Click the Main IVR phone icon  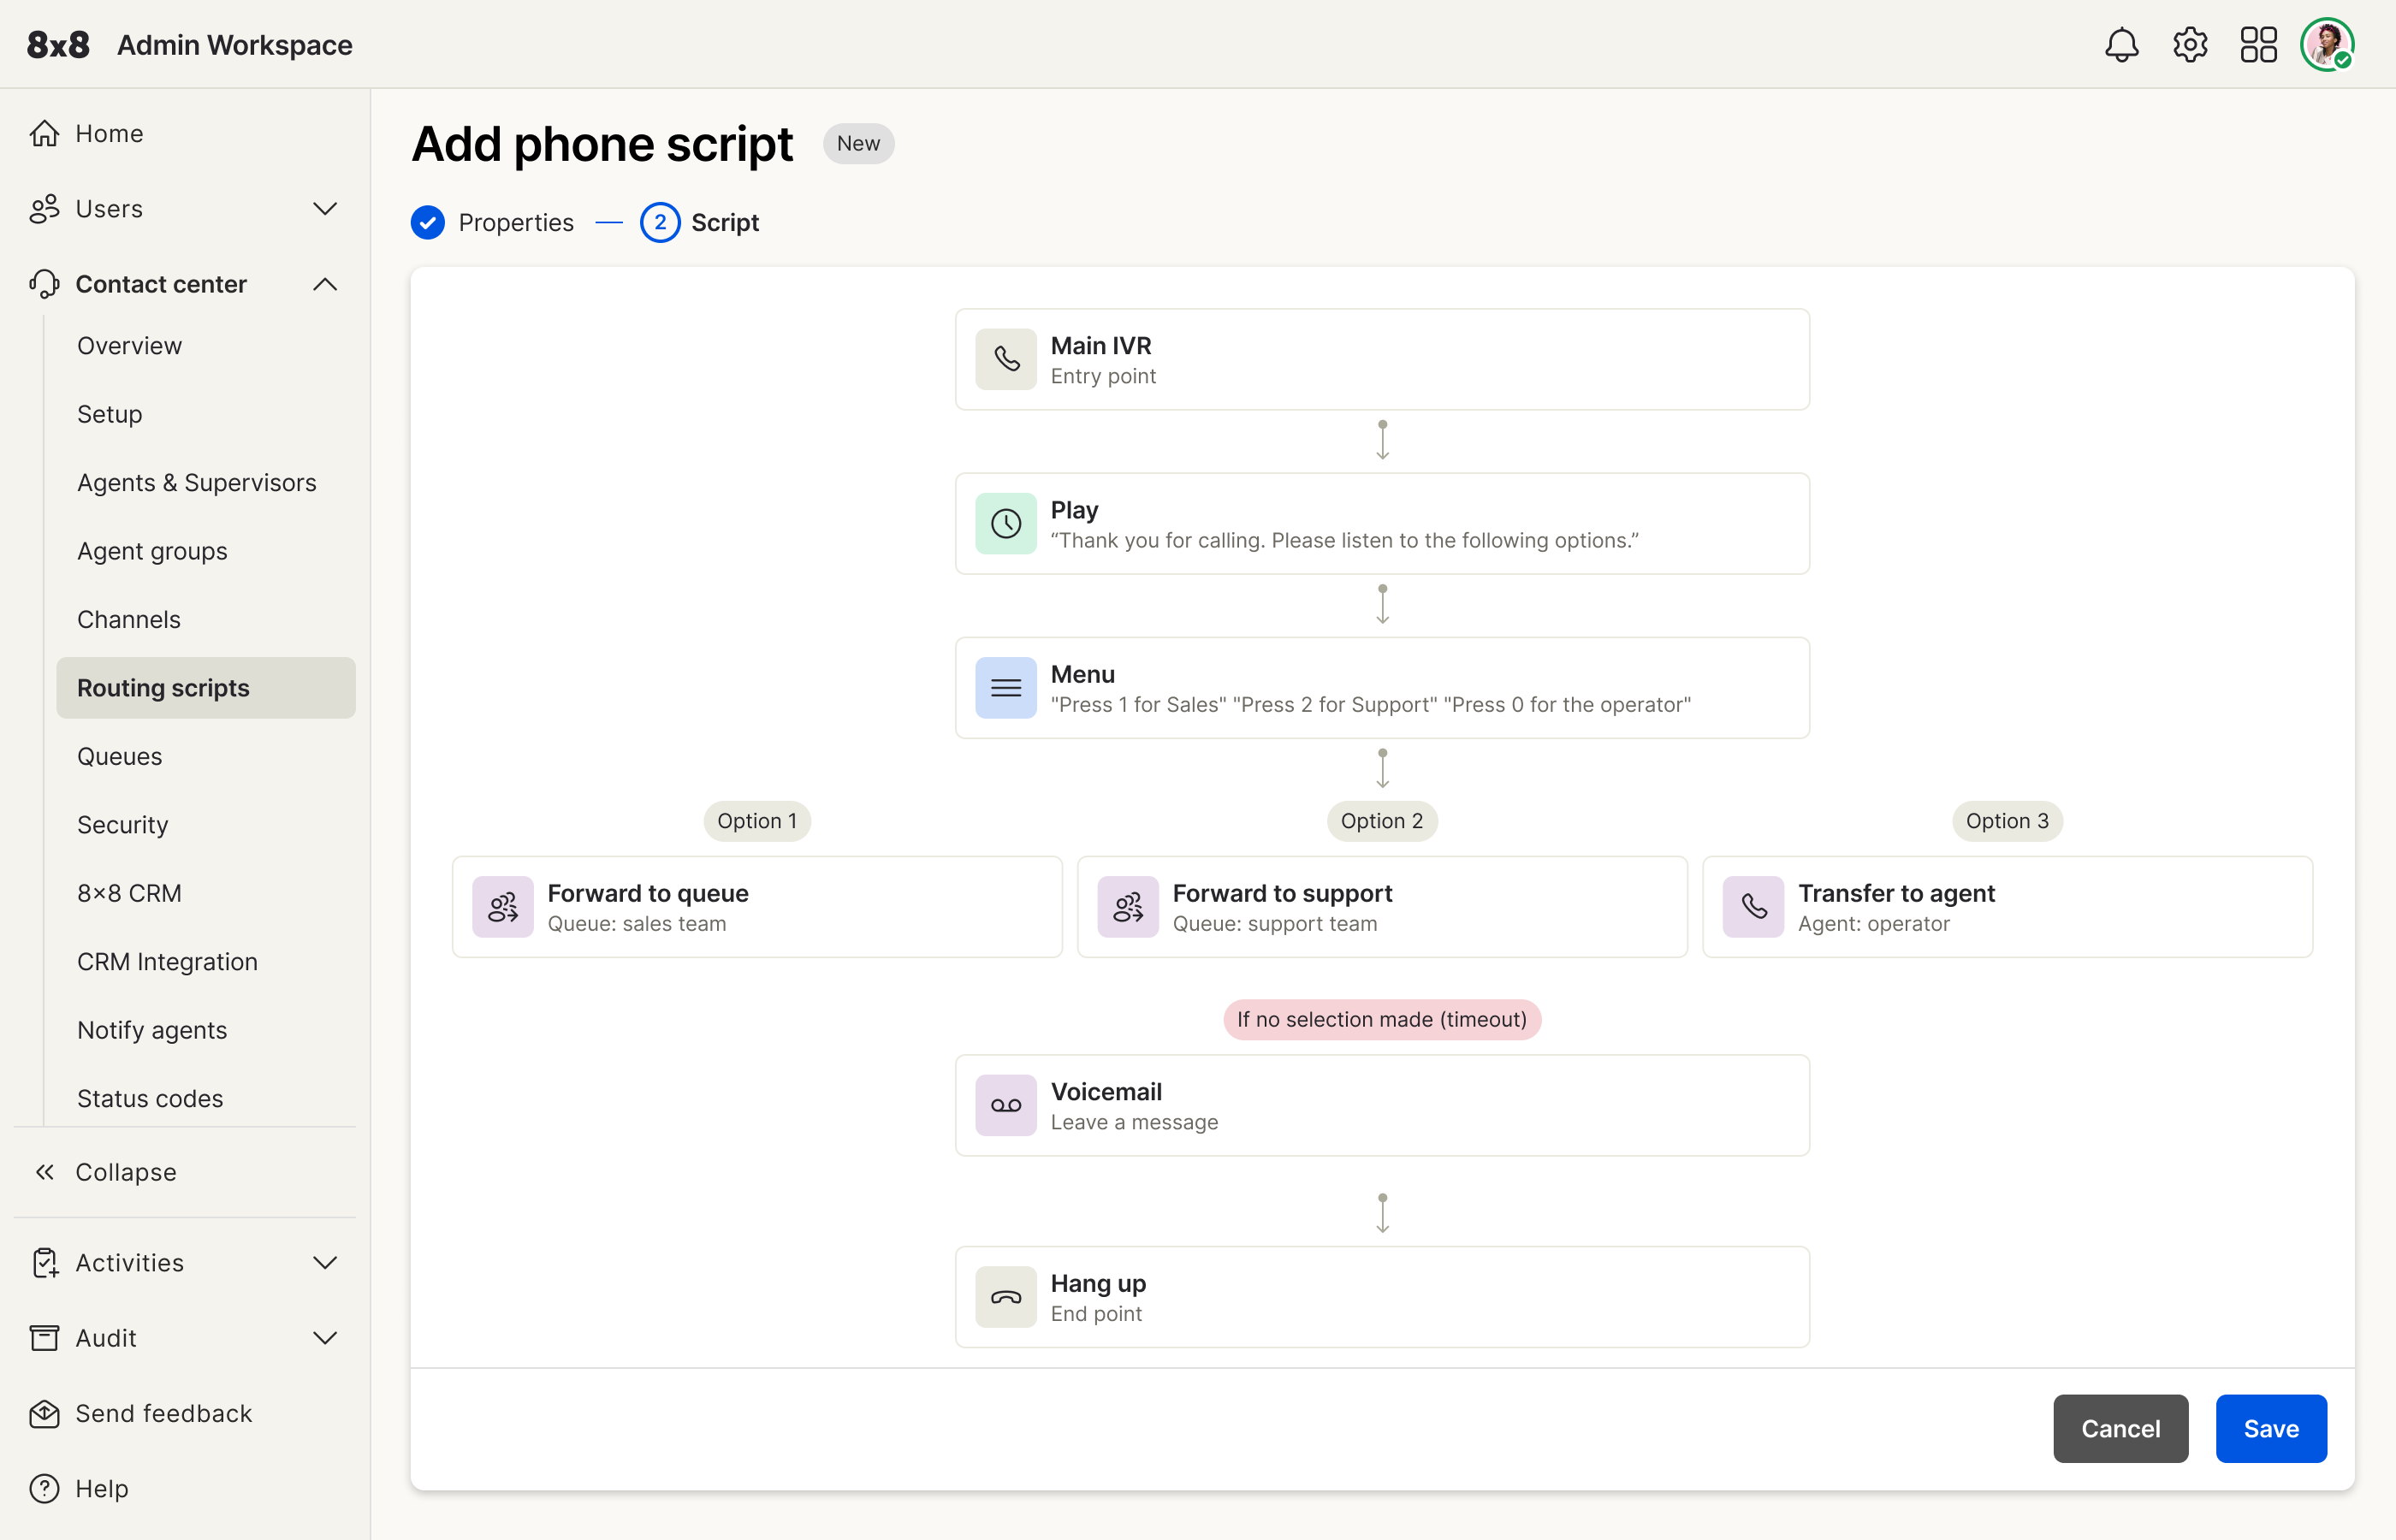pos(1006,359)
